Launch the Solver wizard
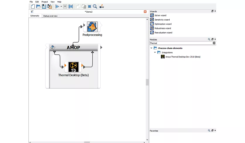This screenshot has height=143, width=245. 160,15
